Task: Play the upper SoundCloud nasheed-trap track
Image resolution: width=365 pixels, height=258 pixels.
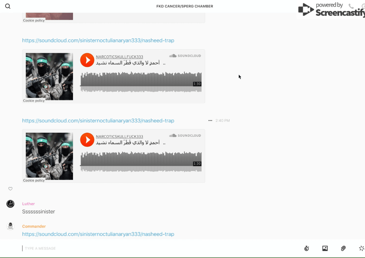Action: point(87,60)
